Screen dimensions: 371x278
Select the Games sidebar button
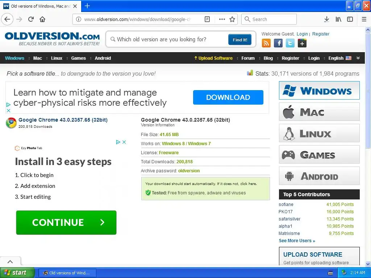tap(319, 155)
